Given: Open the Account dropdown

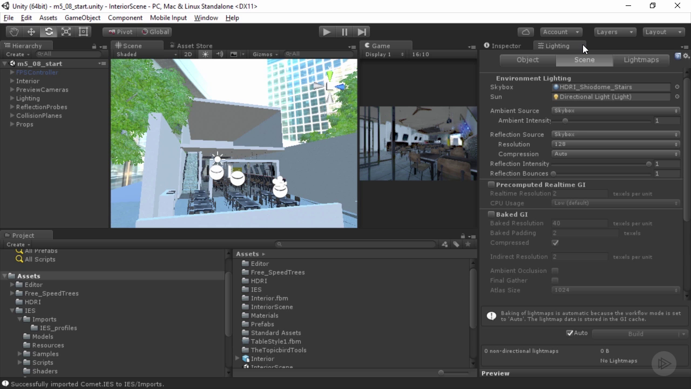Looking at the screenshot, I should coord(561,32).
